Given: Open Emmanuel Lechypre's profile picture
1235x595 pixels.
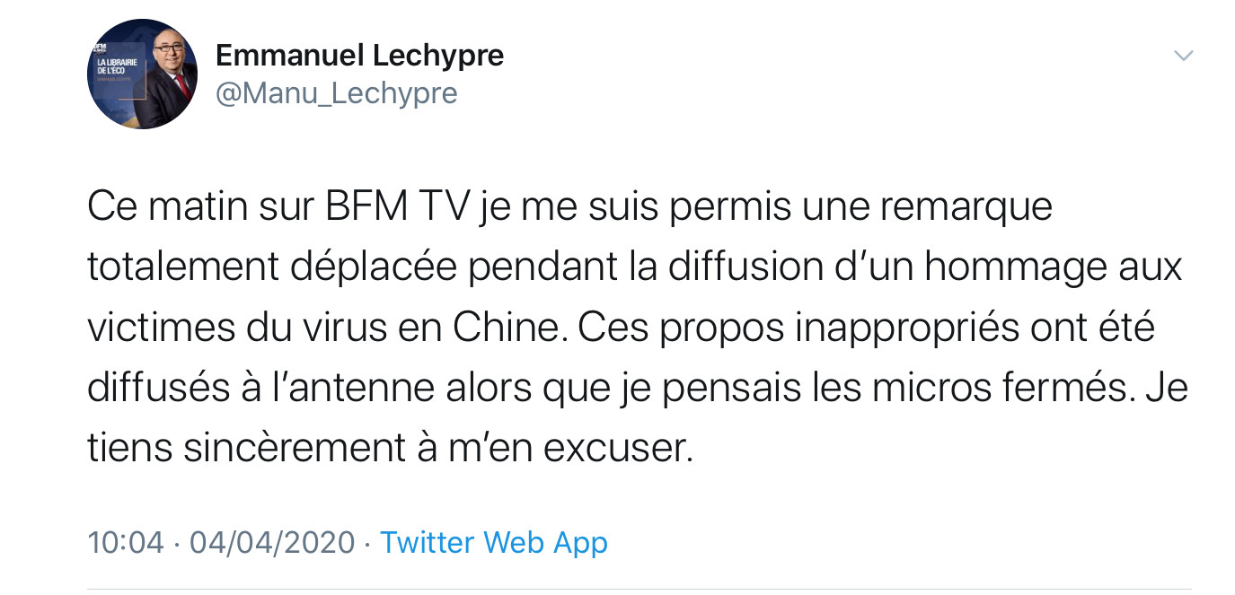Looking at the screenshot, I should [x=143, y=74].
